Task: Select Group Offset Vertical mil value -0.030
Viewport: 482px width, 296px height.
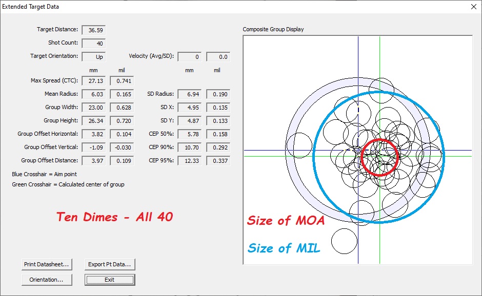Action: pyautogui.click(x=122, y=147)
